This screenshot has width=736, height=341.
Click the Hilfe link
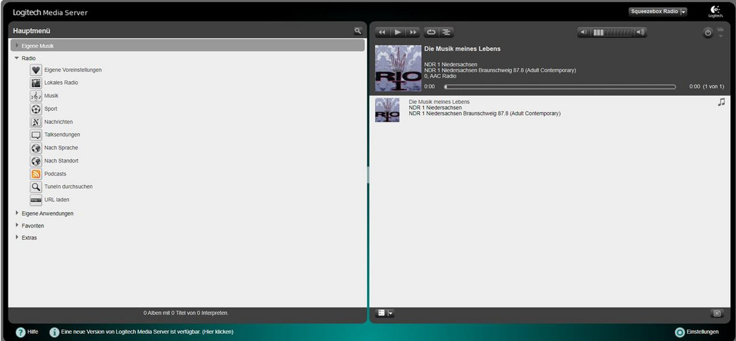pos(33,331)
